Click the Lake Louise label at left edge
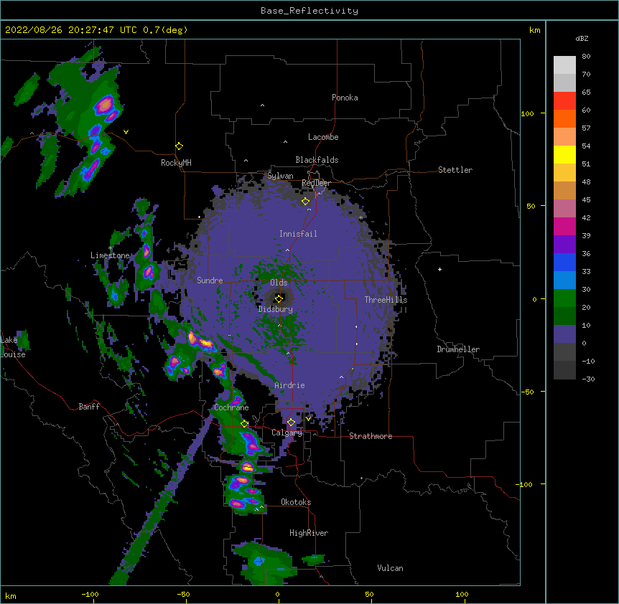Image resolution: width=619 pixels, height=604 pixels. click(13, 347)
